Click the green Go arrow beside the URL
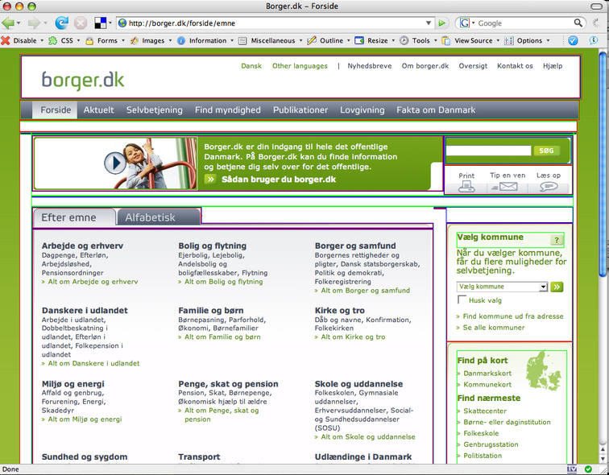 (x=441, y=23)
